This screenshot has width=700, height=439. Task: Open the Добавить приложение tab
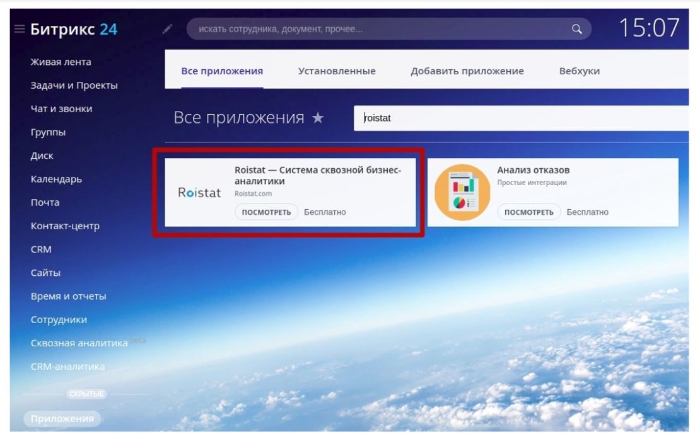467,71
